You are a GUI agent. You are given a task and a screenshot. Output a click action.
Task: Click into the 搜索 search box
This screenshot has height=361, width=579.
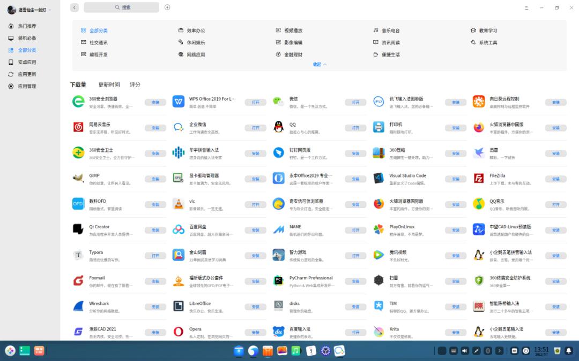click(122, 7)
